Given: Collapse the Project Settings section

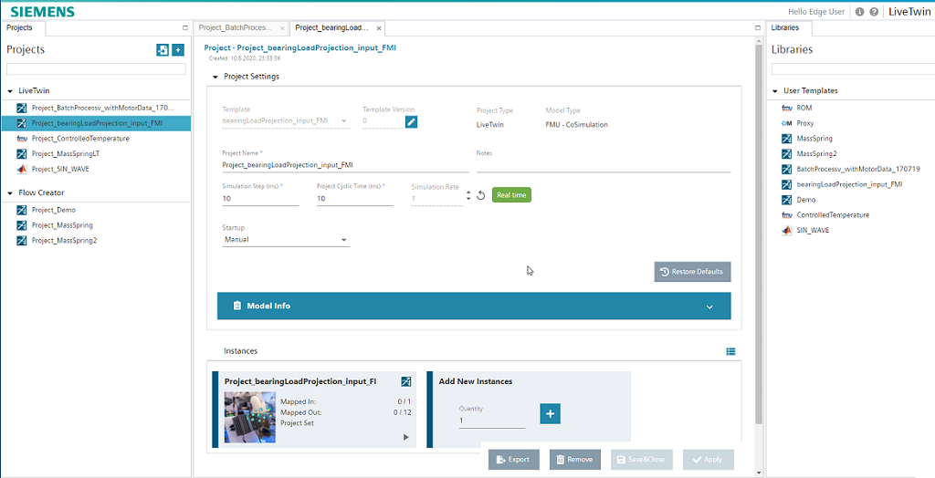Looking at the screenshot, I should 216,77.
